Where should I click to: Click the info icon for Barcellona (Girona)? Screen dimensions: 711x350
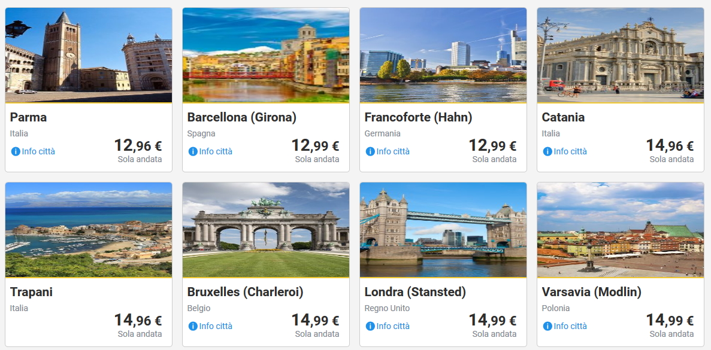[193, 151]
